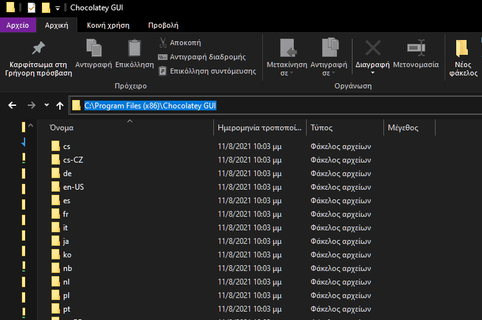Click the pl folder name
Image resolution: width=482 pixels, height=320 pixels.
click(66, 295)
